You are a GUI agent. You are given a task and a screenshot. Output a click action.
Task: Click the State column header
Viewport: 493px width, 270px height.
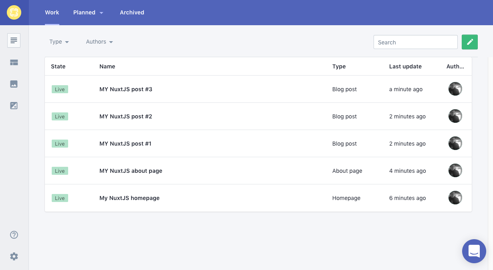[x=58, y=66]
